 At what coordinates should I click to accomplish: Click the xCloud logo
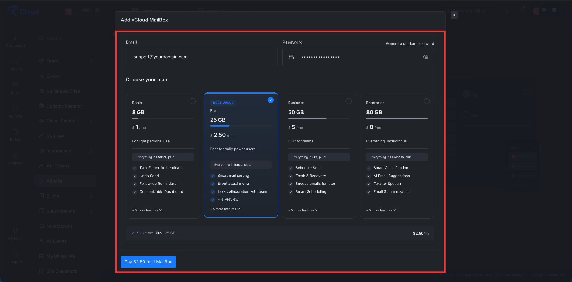(x=23, y=11)
